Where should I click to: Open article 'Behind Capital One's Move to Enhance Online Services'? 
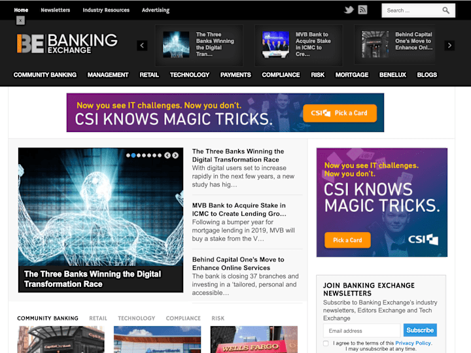[x=238, y=263]
